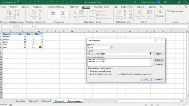Enable значения левого столбца checkbox

(x=89, y=74)
